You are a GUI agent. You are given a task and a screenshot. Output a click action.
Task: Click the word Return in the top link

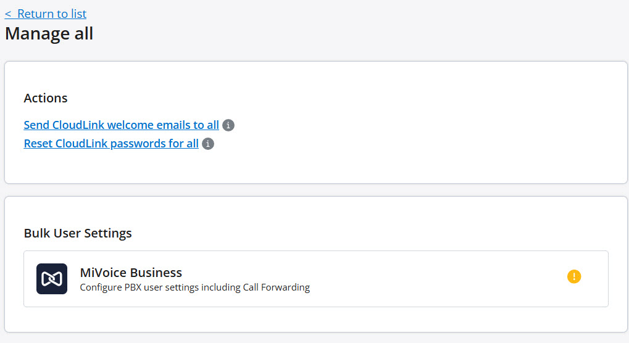35,14
